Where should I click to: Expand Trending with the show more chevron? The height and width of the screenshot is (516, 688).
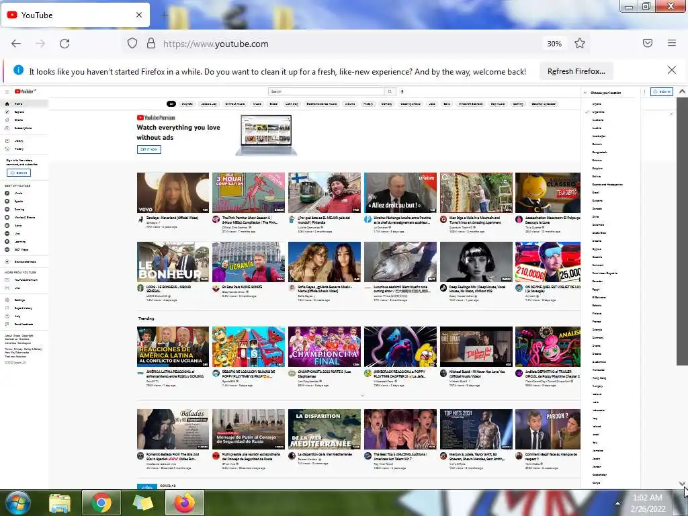362,396
